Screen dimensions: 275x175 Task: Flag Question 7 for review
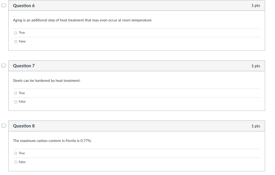pyautogui.click(x=3, y=65)
